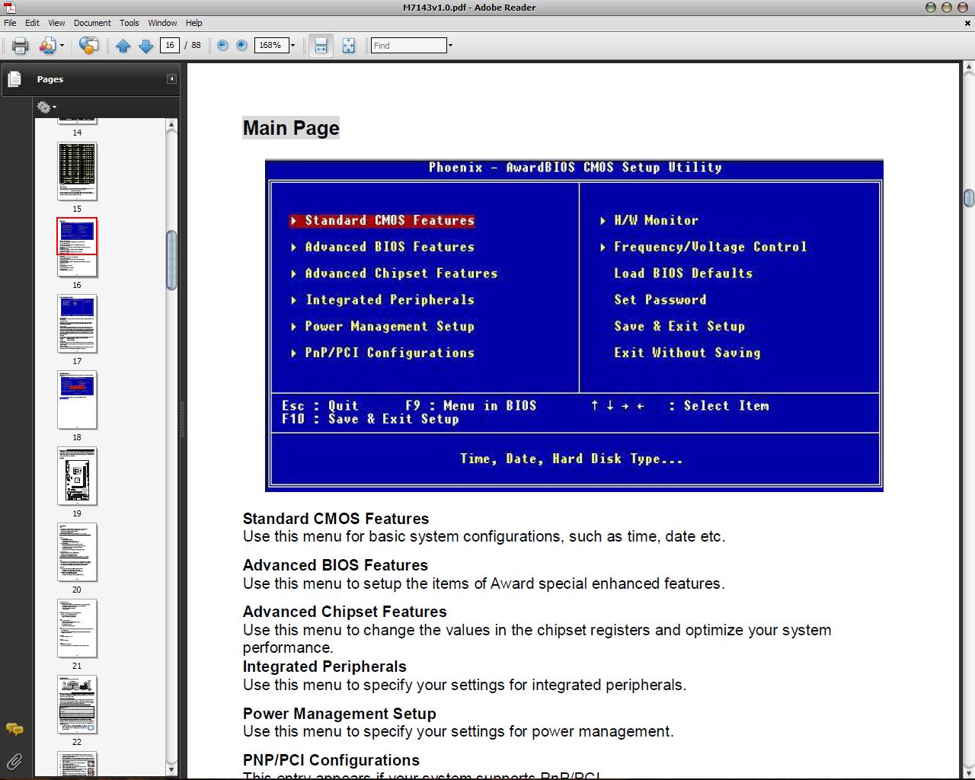Click 'Frequency/Voltage Control' in BIOS image
Image resolution: width=975 pixels, height=780 pixels.
pos(710,247)
